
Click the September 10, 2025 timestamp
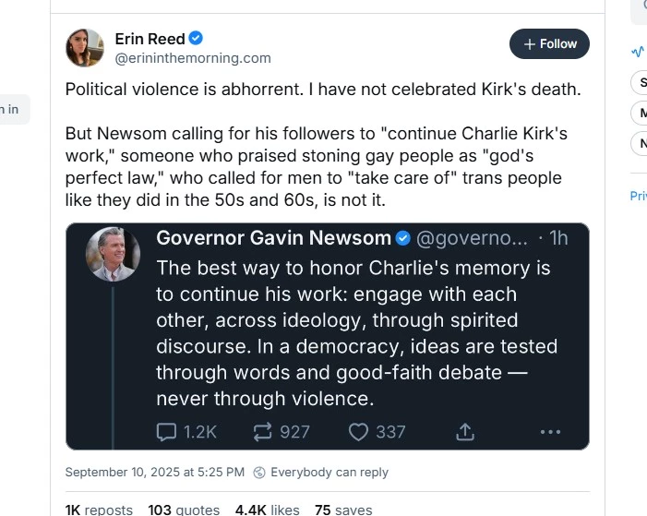click(154, 473)
